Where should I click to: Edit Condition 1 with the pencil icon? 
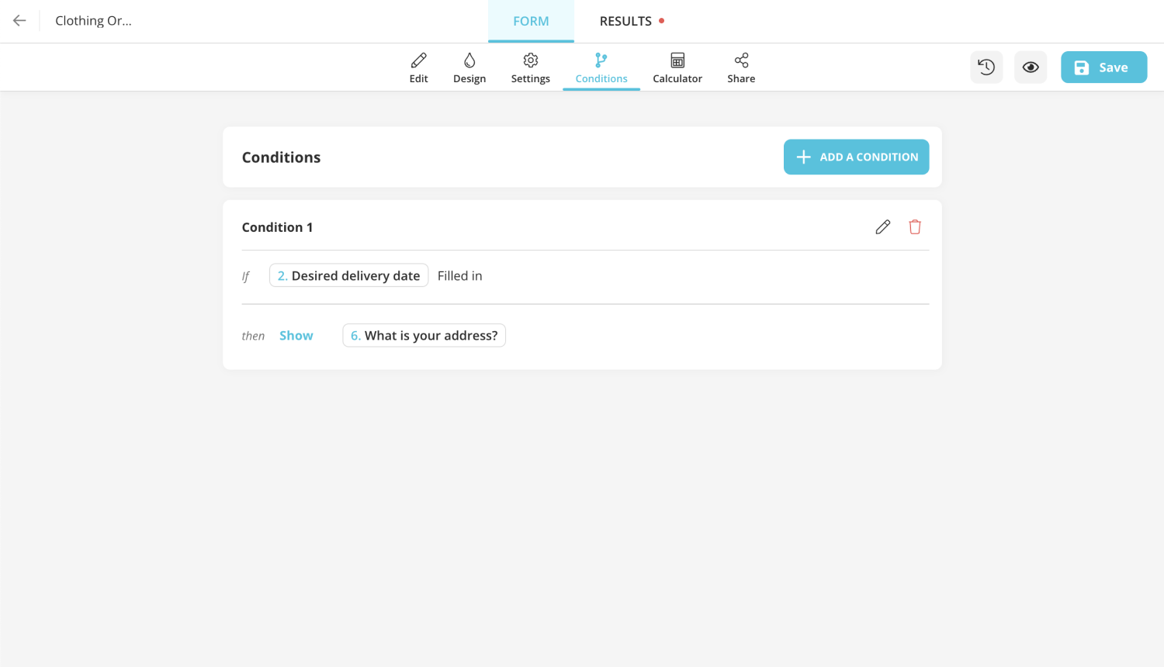coord(882,226)
